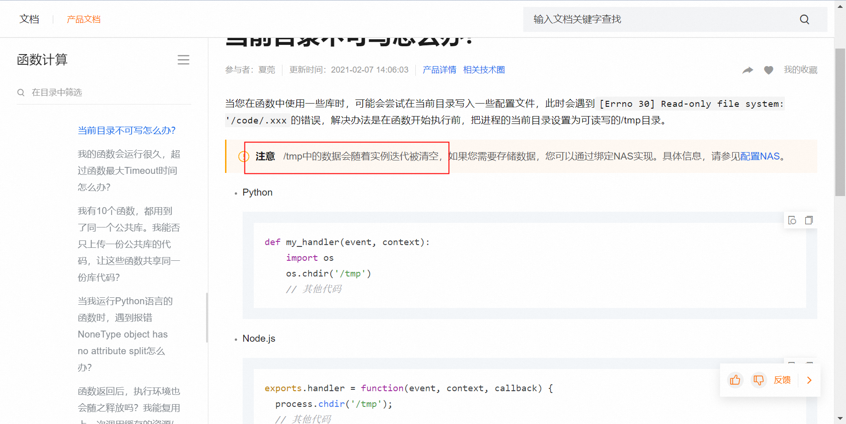846x424 pixels.
Task: Click the sidebar scrollbar handle
Action: coord(207,318)
